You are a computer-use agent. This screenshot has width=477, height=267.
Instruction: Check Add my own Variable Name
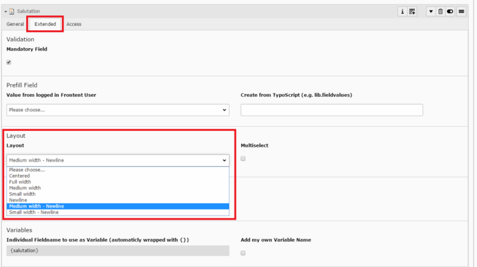(243, 253)
